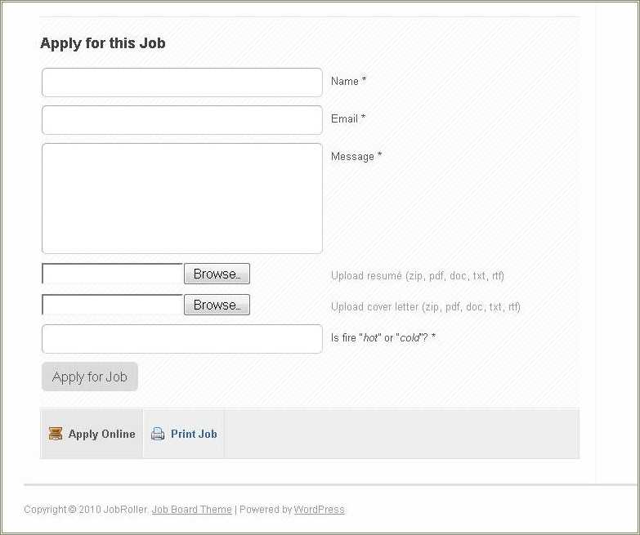
Task: Click the "Apply for this Job" heading
Action: click(x=103, y=43)
